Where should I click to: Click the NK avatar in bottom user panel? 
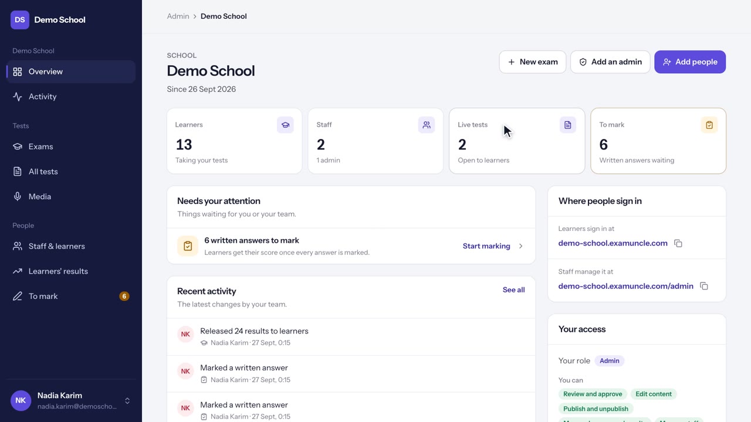pyautogui.click(x=21, y=400)
